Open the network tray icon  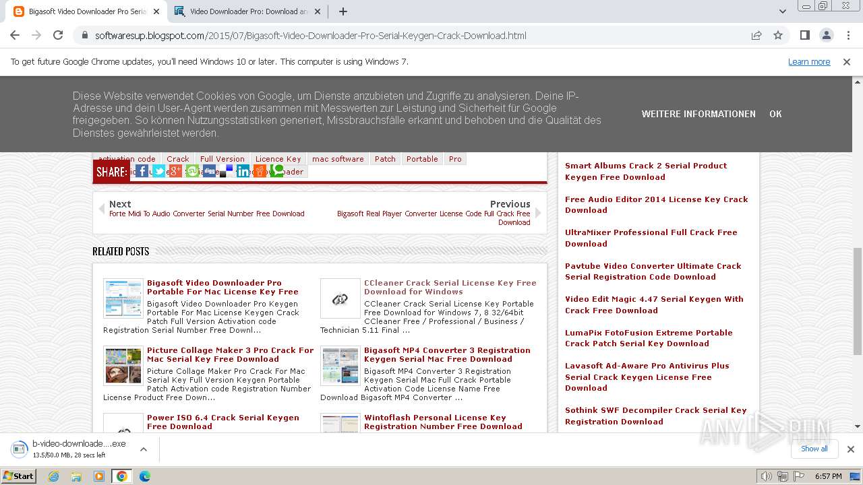point(782,476)
